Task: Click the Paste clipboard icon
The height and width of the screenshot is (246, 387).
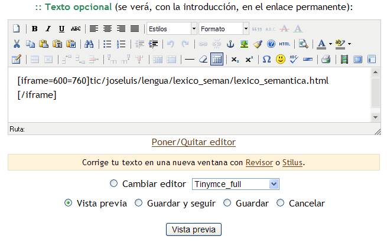Action: [x=44, y=44]
